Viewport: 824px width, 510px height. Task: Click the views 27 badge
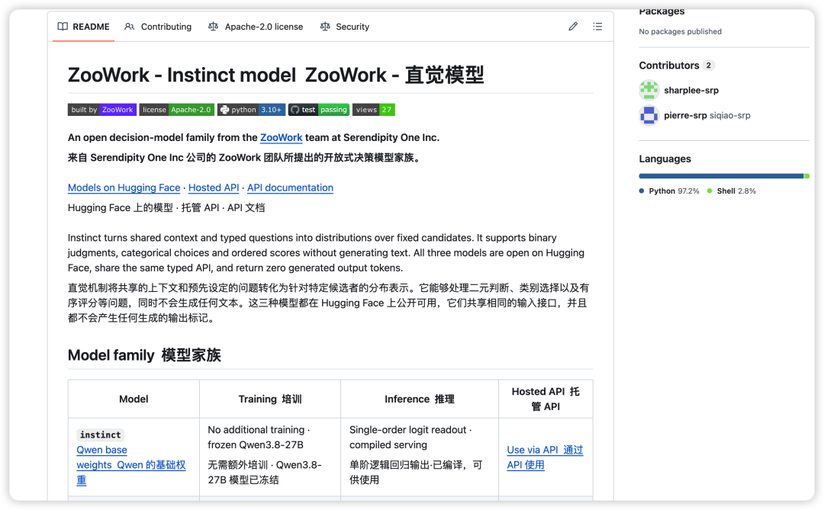374,109
